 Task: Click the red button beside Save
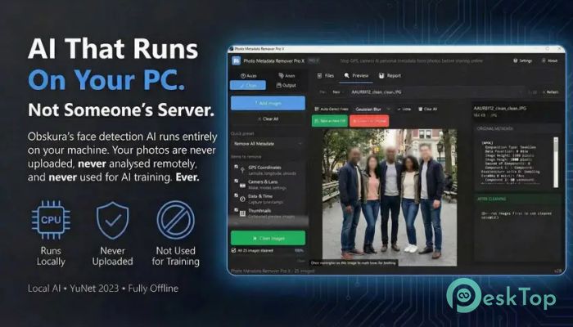tap(369, 121)
